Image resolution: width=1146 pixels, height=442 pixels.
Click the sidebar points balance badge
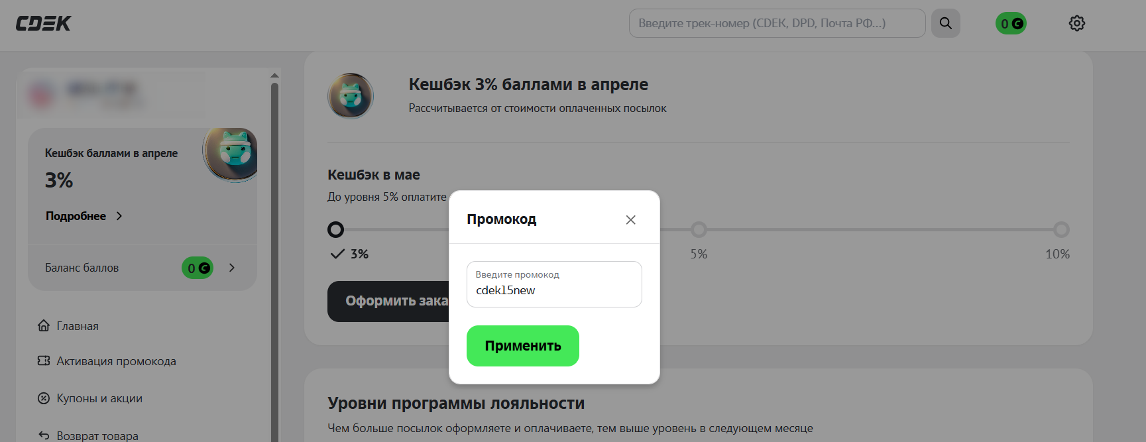coord(198,268)
